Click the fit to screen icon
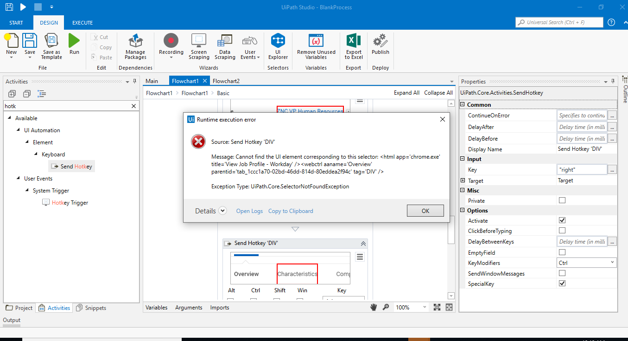This screenshot has height=341, width=628. pyautogui.click(x=437, y=307)
